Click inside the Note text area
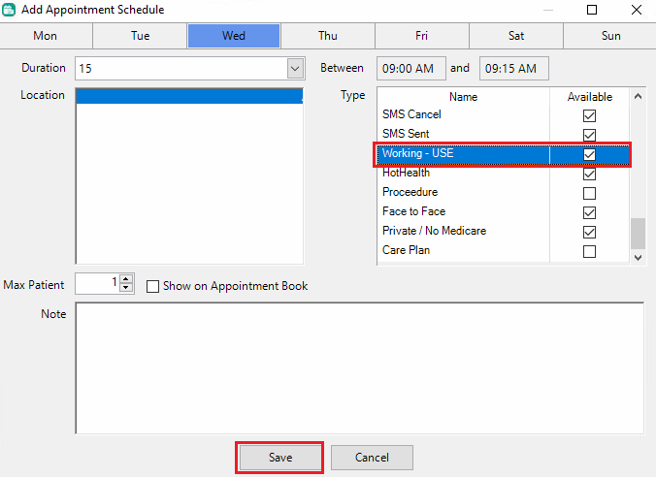 (359, 368)
